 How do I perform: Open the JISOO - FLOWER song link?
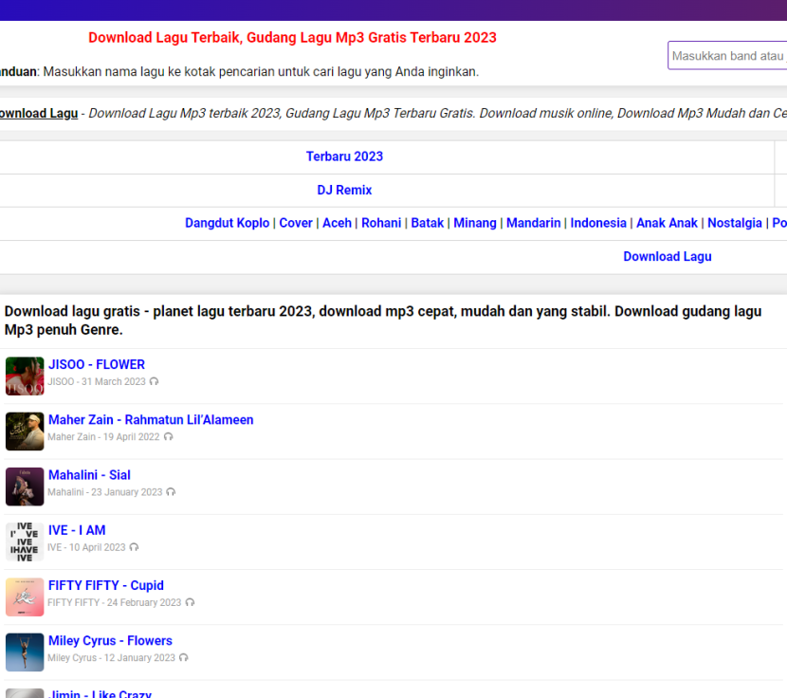pos(97,364)
